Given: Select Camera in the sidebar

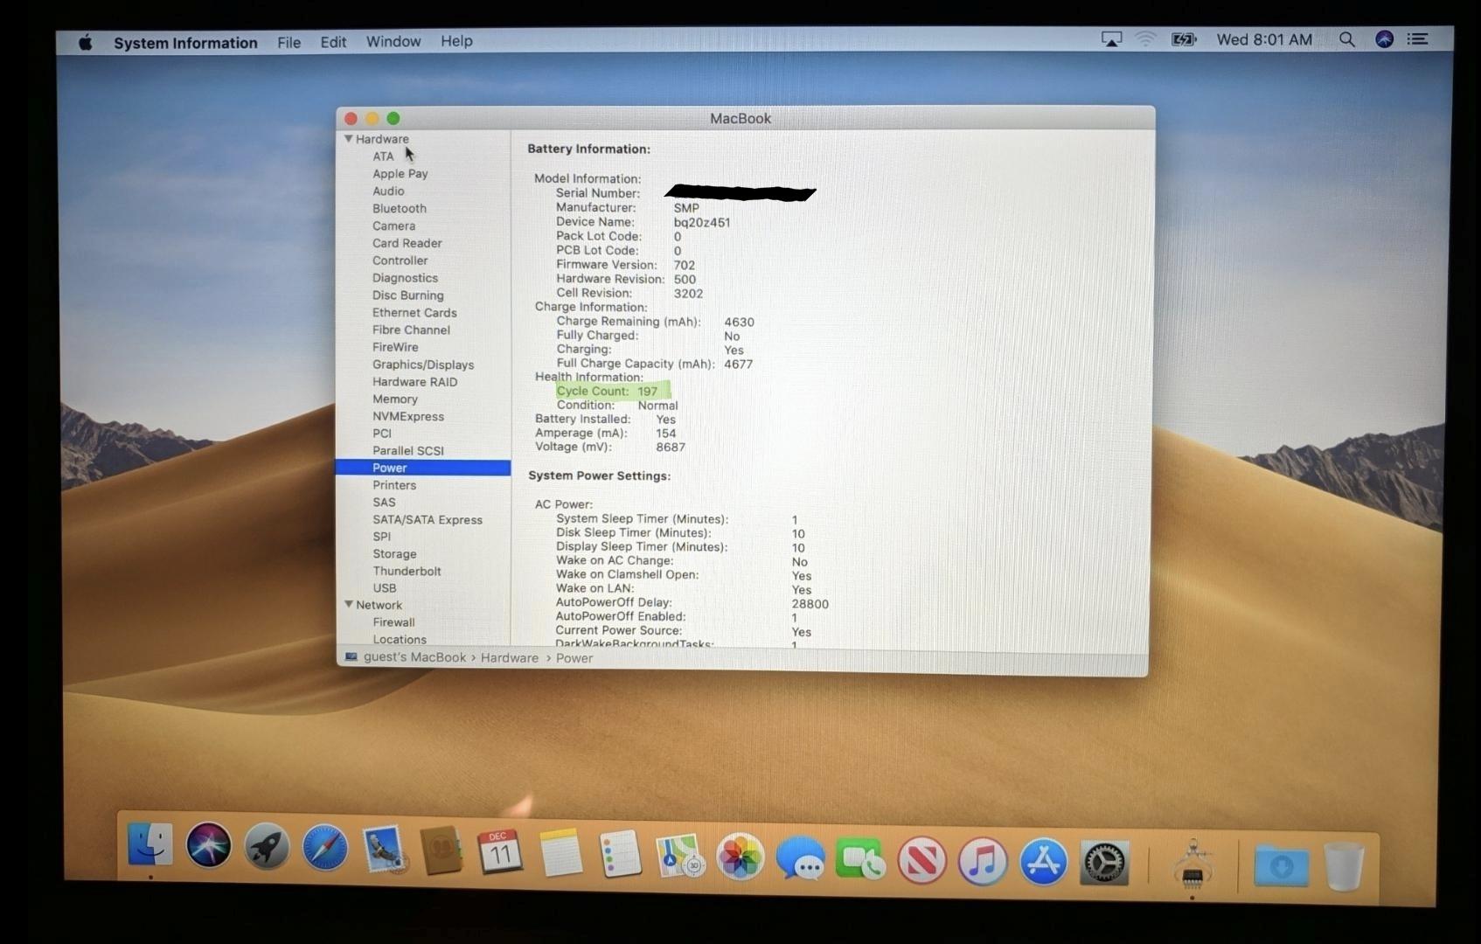Looking at the screenshot, I should tap(394, 226).
